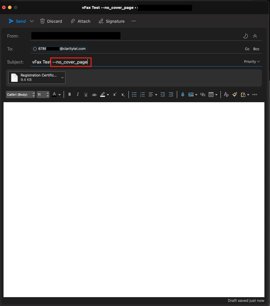
Task: Toggle subscript formatting
Action: click(123, 95)
